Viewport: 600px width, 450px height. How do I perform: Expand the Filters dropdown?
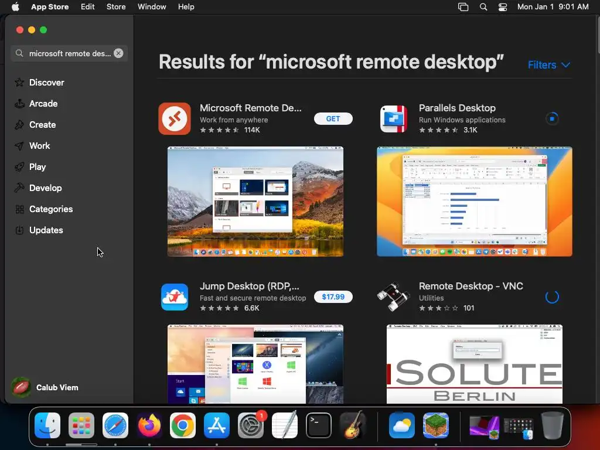(x=548, y=64)
